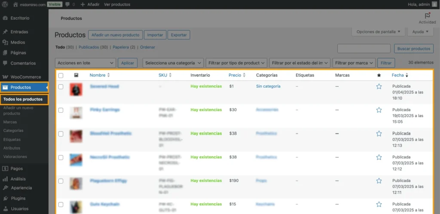Click the Apariencia sidebar icon
This screenshot has height=214, width=440.
[x=5, y=188]
